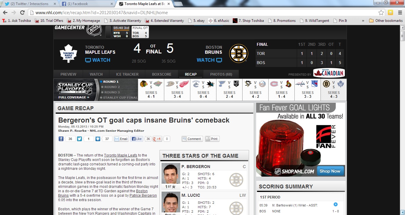Image resolution: width=405 pixels, height=215 pixels.
Task: Open the WATCH tab in the game navigation
Action: [96, 74]
